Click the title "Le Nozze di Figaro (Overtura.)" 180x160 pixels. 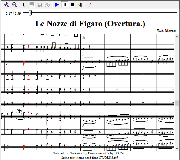(x=90, y=24)
